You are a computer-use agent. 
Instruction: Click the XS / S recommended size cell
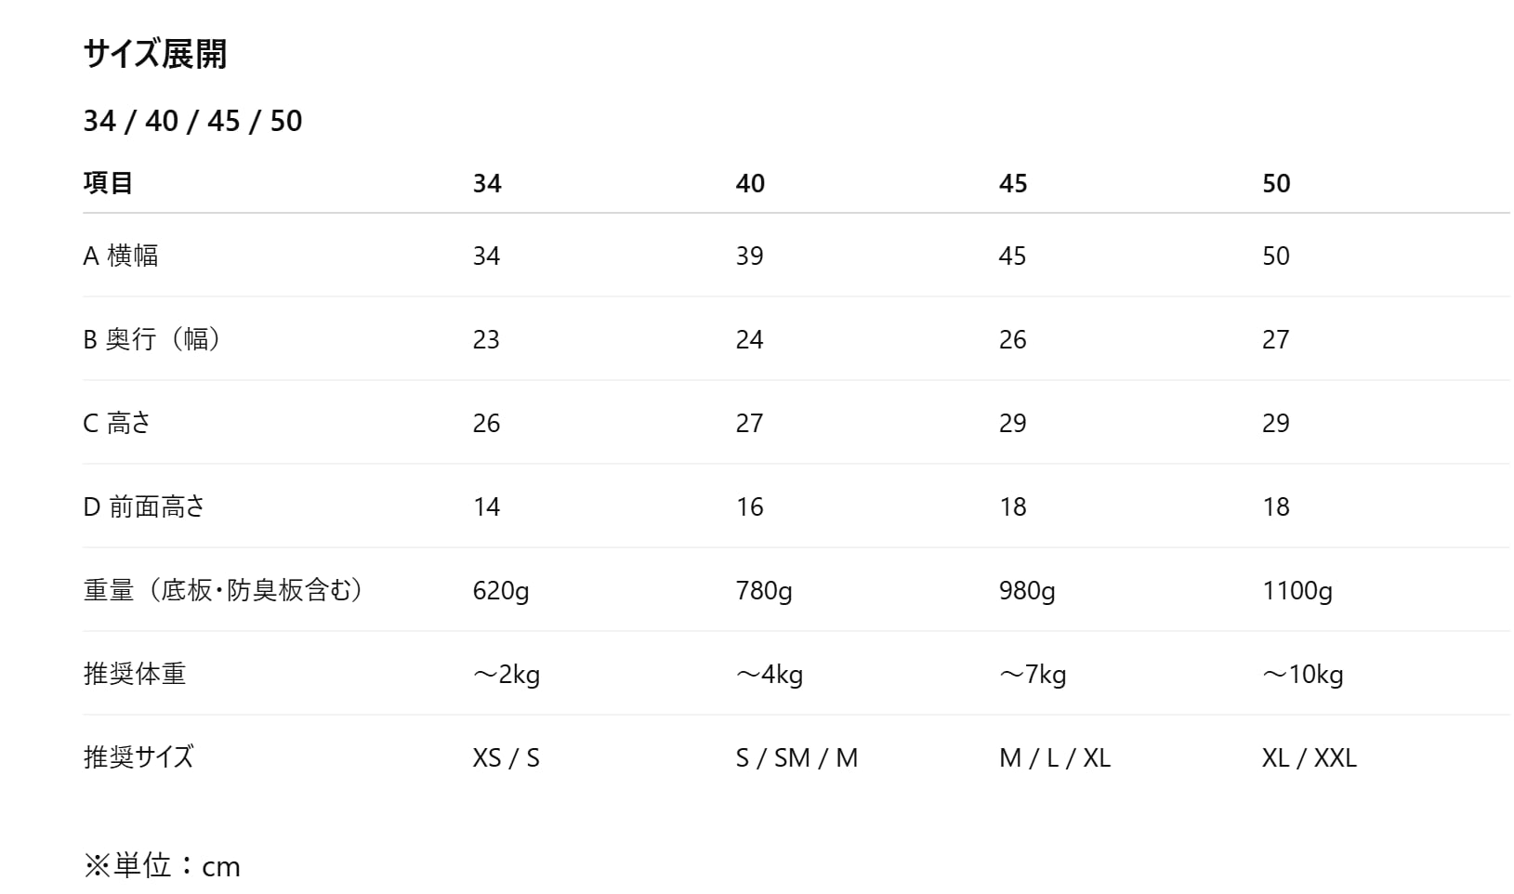[x=507, y=757]
